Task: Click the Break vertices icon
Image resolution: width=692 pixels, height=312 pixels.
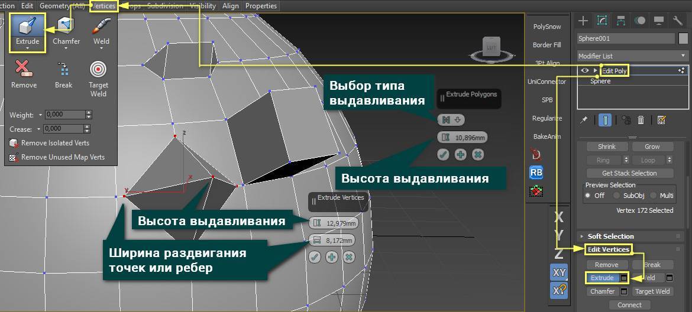Action: pyautogui.click(x=63, y=74)
